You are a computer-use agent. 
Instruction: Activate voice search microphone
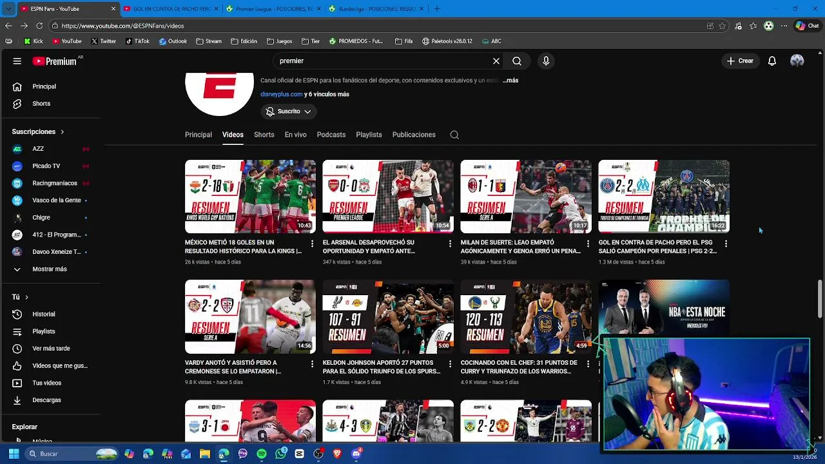coord(546,61)
